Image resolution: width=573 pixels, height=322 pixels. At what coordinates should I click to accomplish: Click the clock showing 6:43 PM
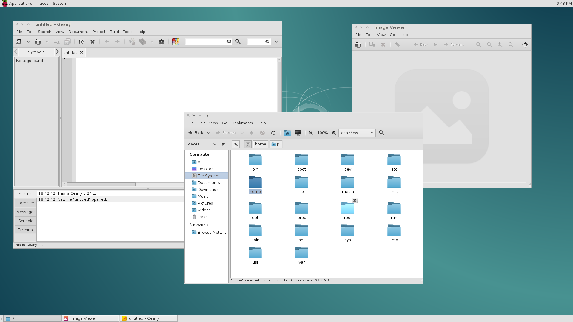[564, 4]
